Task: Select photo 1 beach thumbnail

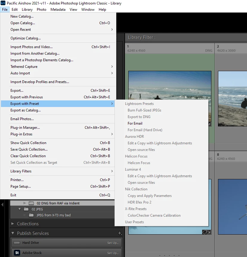Action: pyautogui.click(x=170, y=85)
